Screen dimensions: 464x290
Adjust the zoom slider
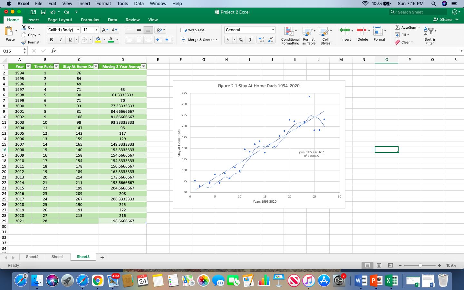click(x=420, y=266)
